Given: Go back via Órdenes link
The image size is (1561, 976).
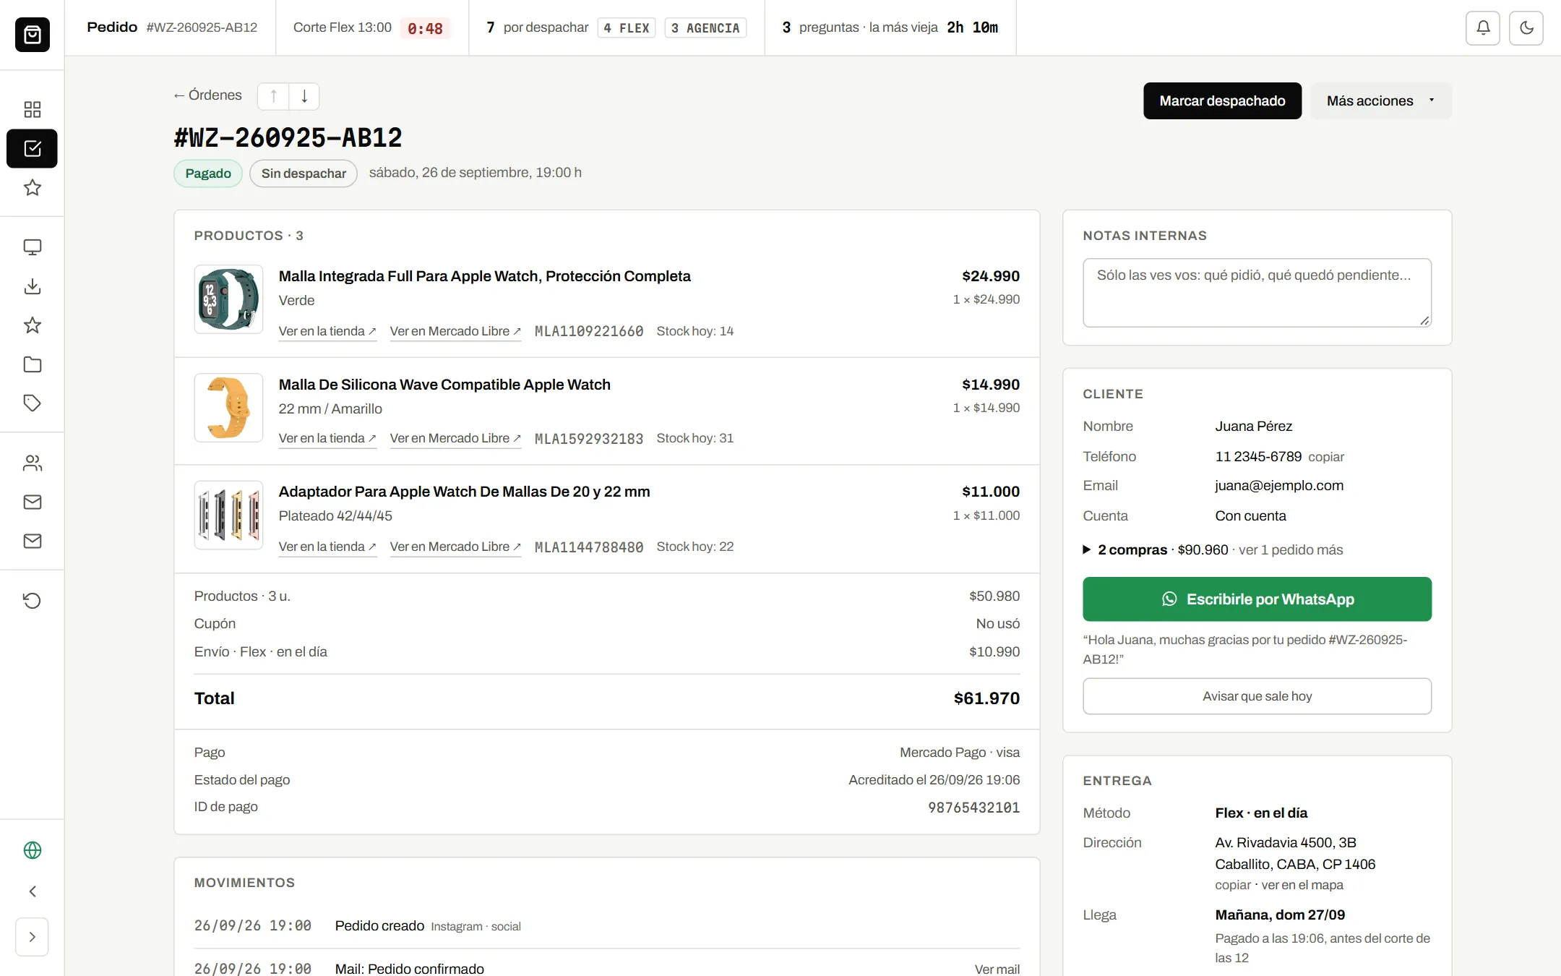Looking at the screenshot, I should (207, 95).
